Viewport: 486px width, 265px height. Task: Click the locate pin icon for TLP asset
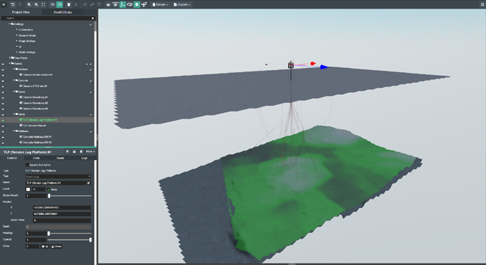point(67,151)
